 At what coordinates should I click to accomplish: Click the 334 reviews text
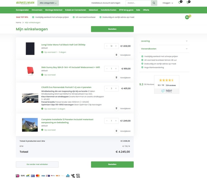click(x=171, y=85)
